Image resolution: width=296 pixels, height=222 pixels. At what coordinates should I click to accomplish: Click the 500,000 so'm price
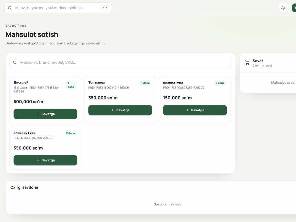click(28, 102)
